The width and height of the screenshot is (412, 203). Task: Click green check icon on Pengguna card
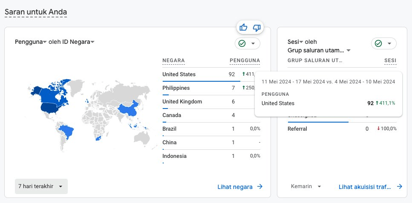(242, 43)
